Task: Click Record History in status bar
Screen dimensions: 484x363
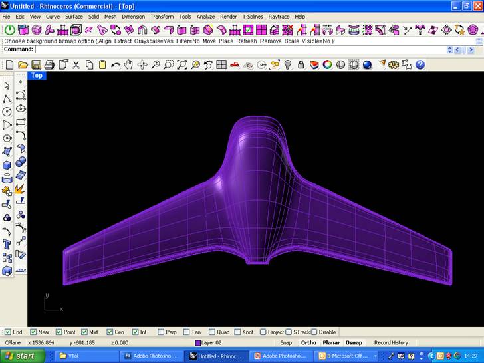Action: (391, 342)
